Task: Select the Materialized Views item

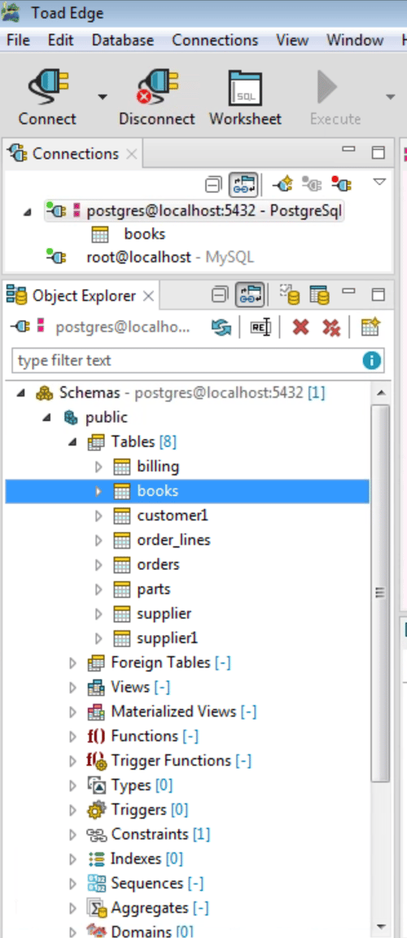Action: (184, 712)
